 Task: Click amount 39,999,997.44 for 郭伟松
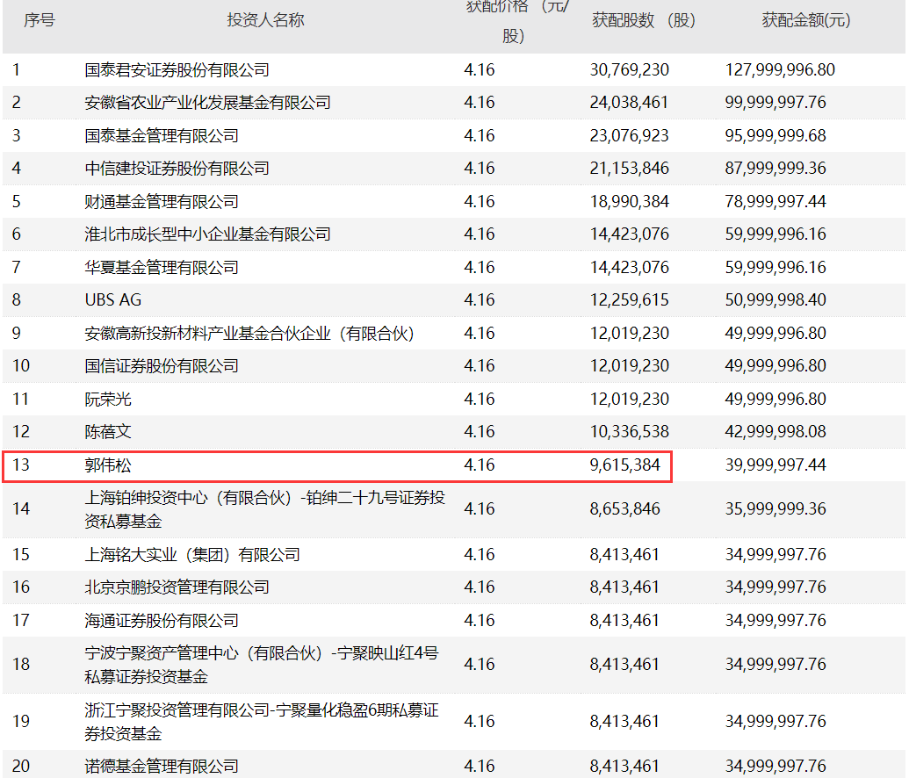pyautogui.click(x=776, y=465)
